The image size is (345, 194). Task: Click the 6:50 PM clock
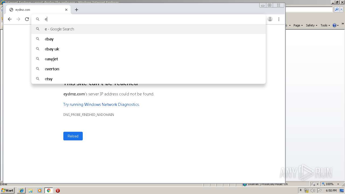[331, 190]
